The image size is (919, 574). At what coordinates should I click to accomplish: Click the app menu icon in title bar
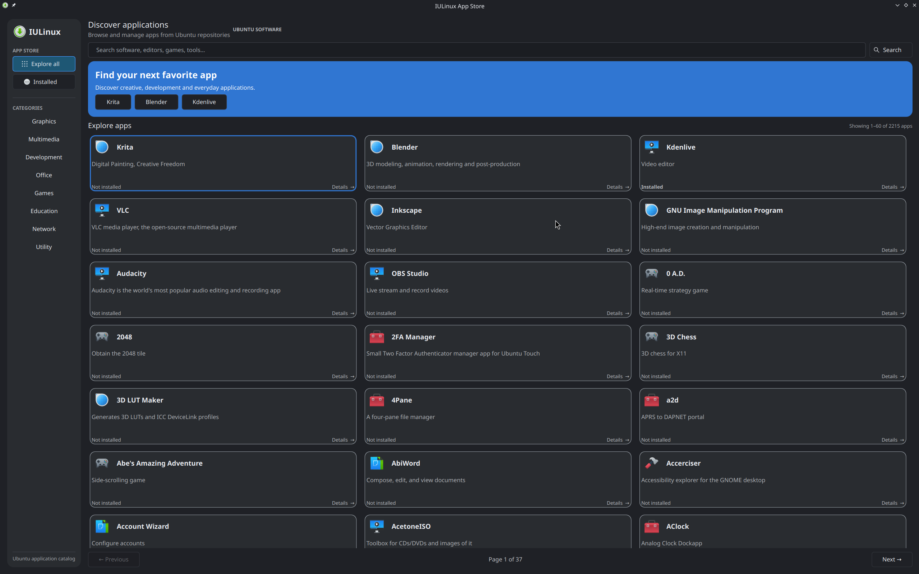pos(5,5)
